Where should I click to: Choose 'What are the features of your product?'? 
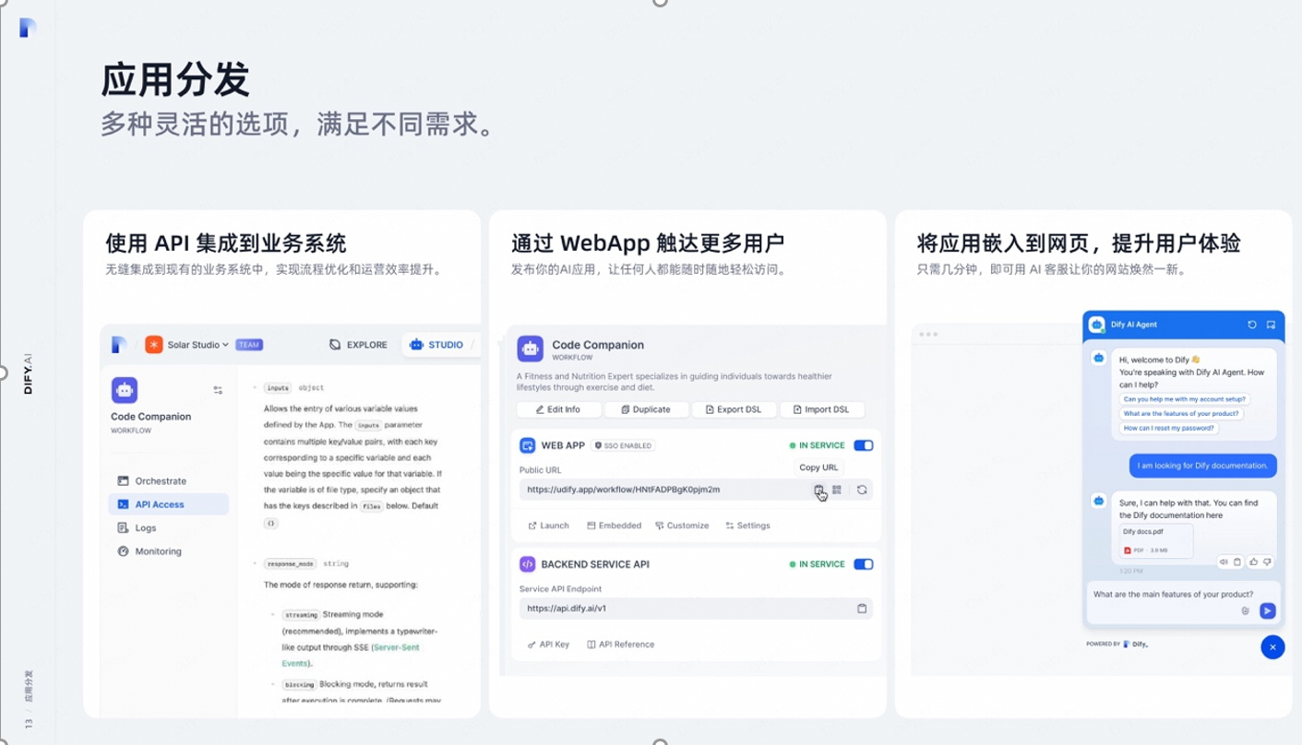(1181, 414)
